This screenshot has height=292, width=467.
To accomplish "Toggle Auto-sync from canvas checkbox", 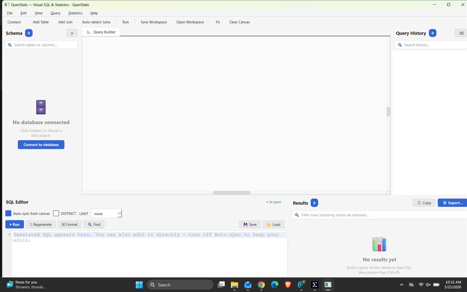I will (8, 213).
